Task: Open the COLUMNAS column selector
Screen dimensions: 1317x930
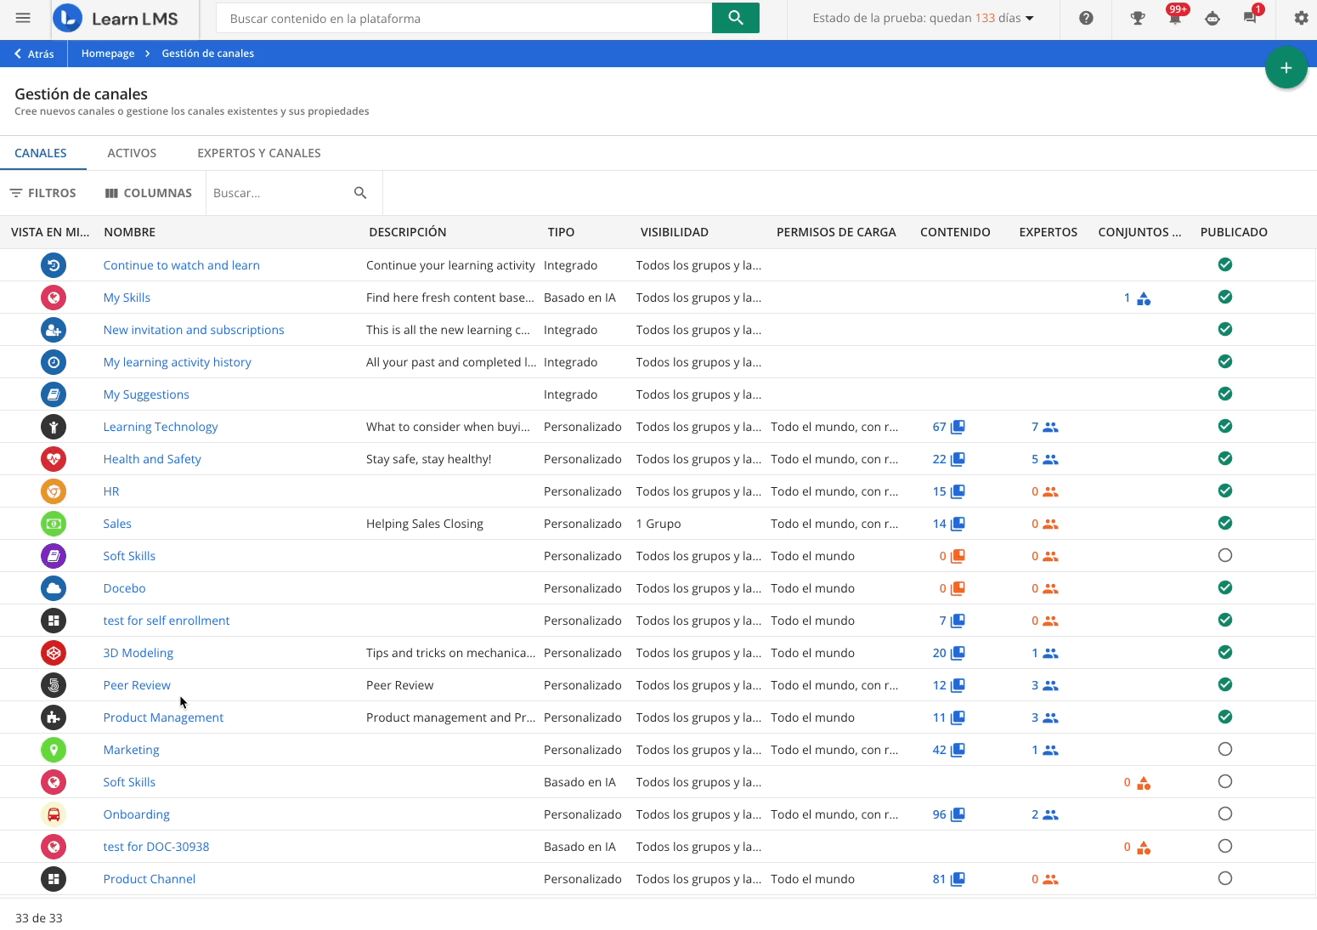Action: click(149, 193)
